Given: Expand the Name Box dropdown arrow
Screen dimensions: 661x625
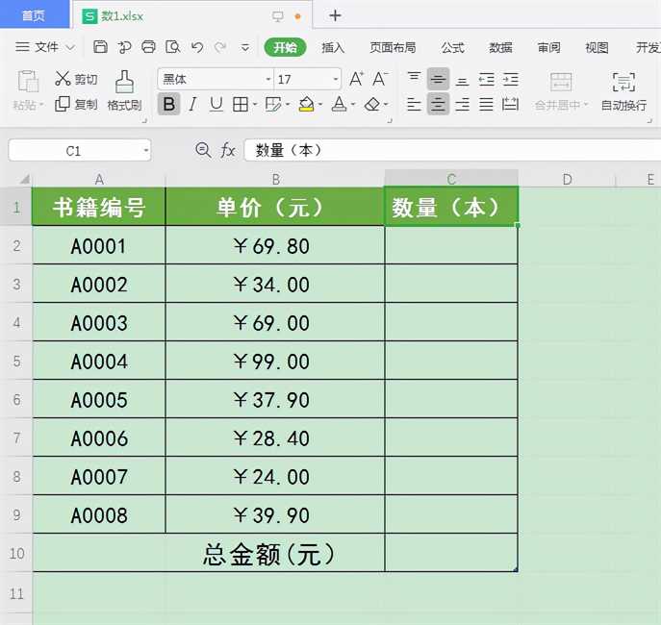Looking at the screenshot, I should 145,151.
